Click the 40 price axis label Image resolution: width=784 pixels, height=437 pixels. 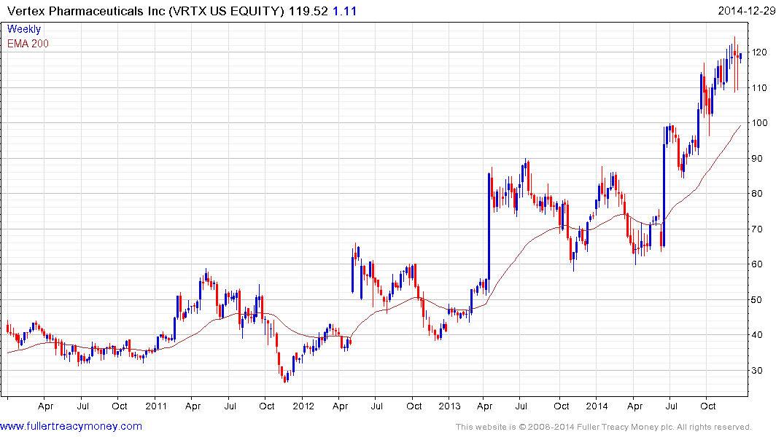pyautogui.click(x=757, y=335)
